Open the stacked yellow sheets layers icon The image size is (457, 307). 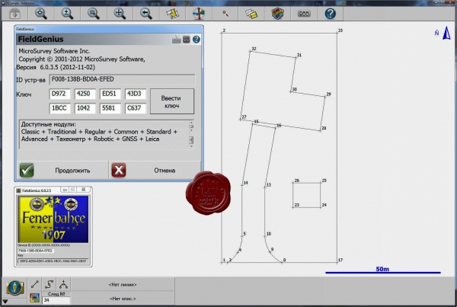pyautogui.click(x=251, y=14)
